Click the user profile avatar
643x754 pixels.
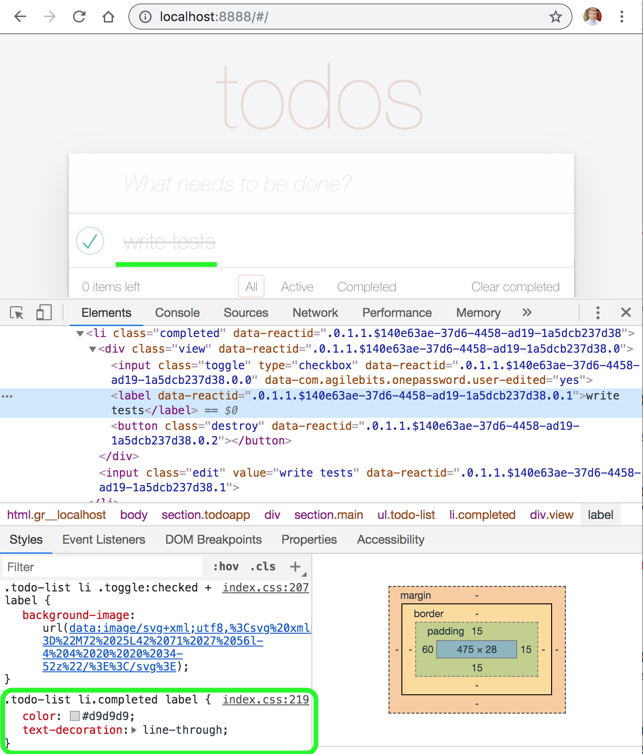coord(592,17)
